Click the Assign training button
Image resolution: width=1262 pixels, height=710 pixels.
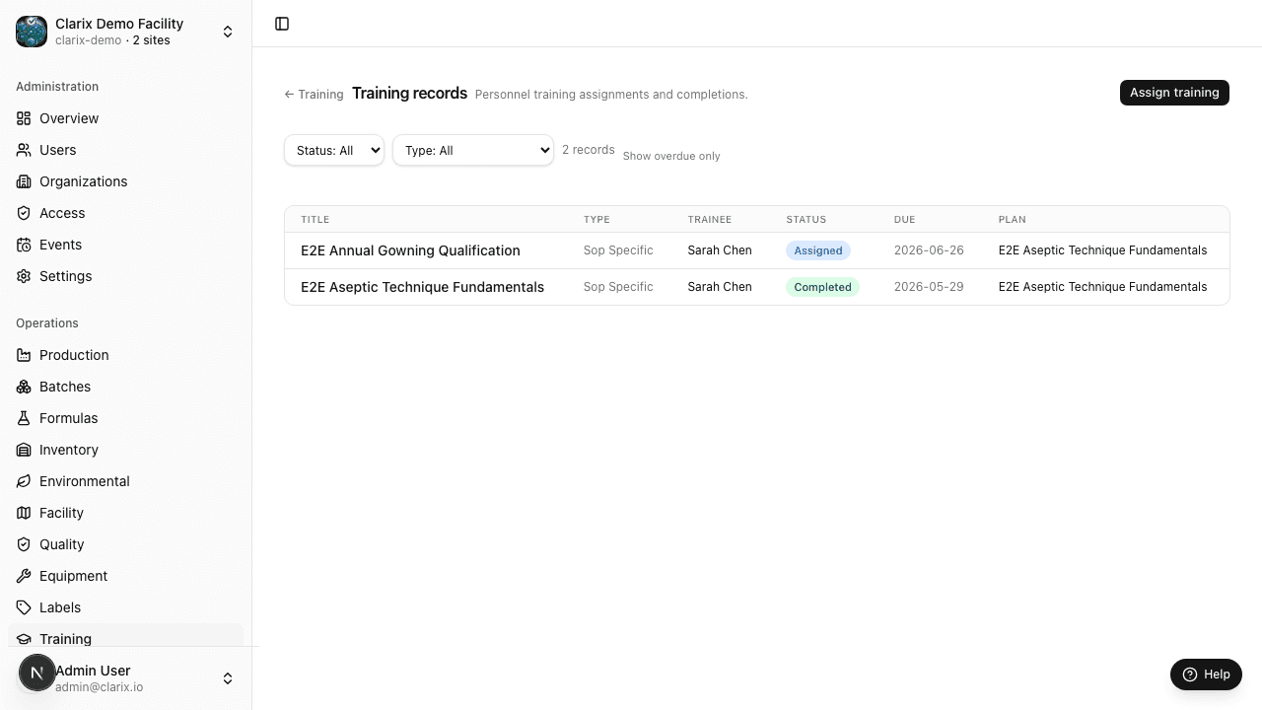coord(1174,93)
